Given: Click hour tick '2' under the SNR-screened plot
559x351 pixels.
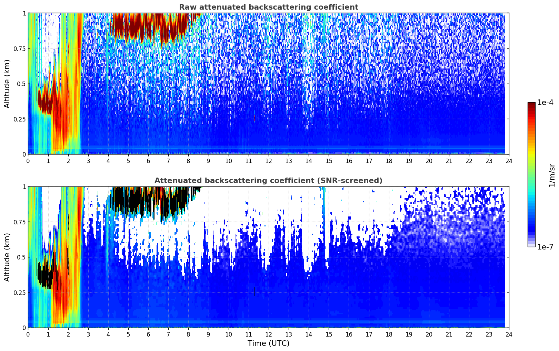Looking at the screenshot, I should 68,334.
